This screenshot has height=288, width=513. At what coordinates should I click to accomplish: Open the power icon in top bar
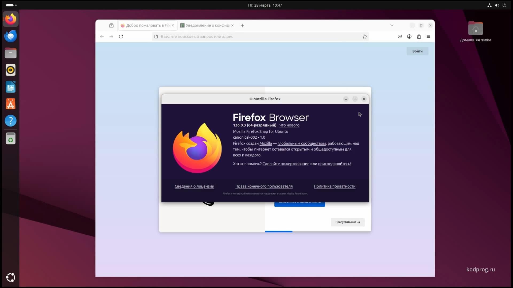(504, 5)
